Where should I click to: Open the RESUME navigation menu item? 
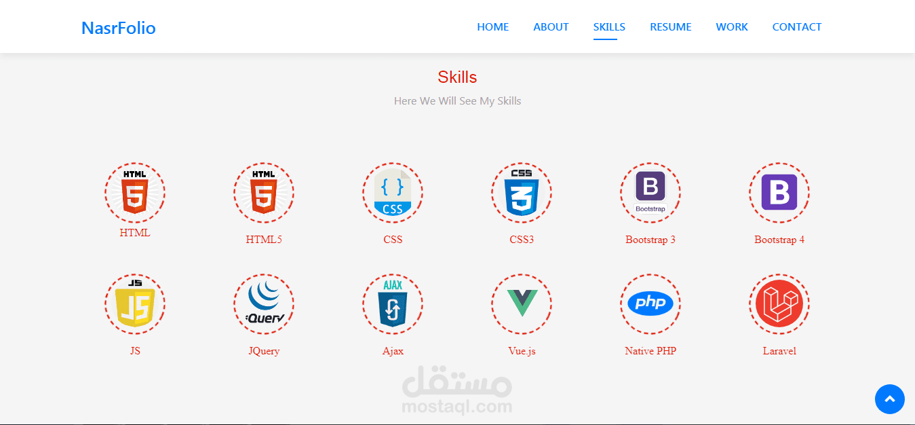click(670, 26)
